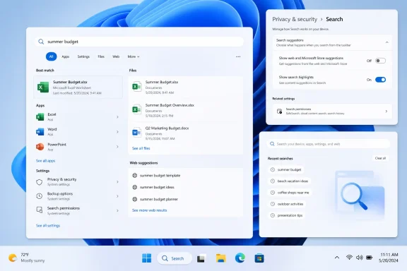The height and width of the screenshot is (271, 407).
Task: Open Search permissions chevron in Settings panel
Action: (387, 112)
